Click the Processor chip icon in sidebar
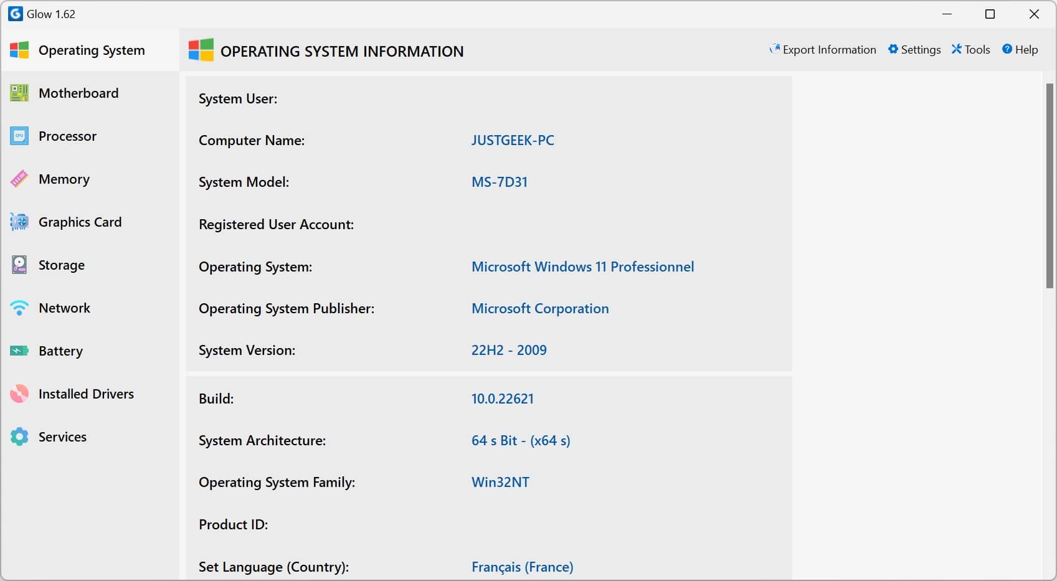This screenshot has height=581, width=1057. click(19, 136)
